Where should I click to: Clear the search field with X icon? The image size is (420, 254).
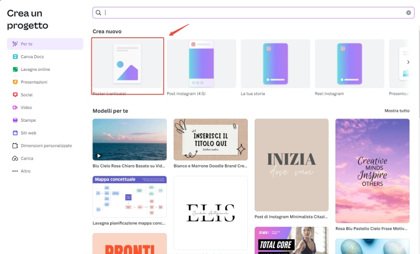click(408, 13)
